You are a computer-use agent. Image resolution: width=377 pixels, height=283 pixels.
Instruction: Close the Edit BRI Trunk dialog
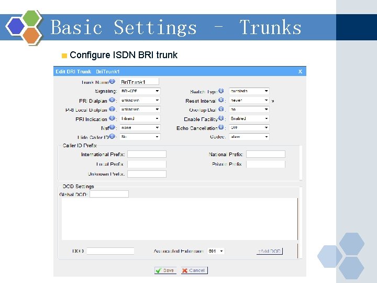[x=300, y=71]
